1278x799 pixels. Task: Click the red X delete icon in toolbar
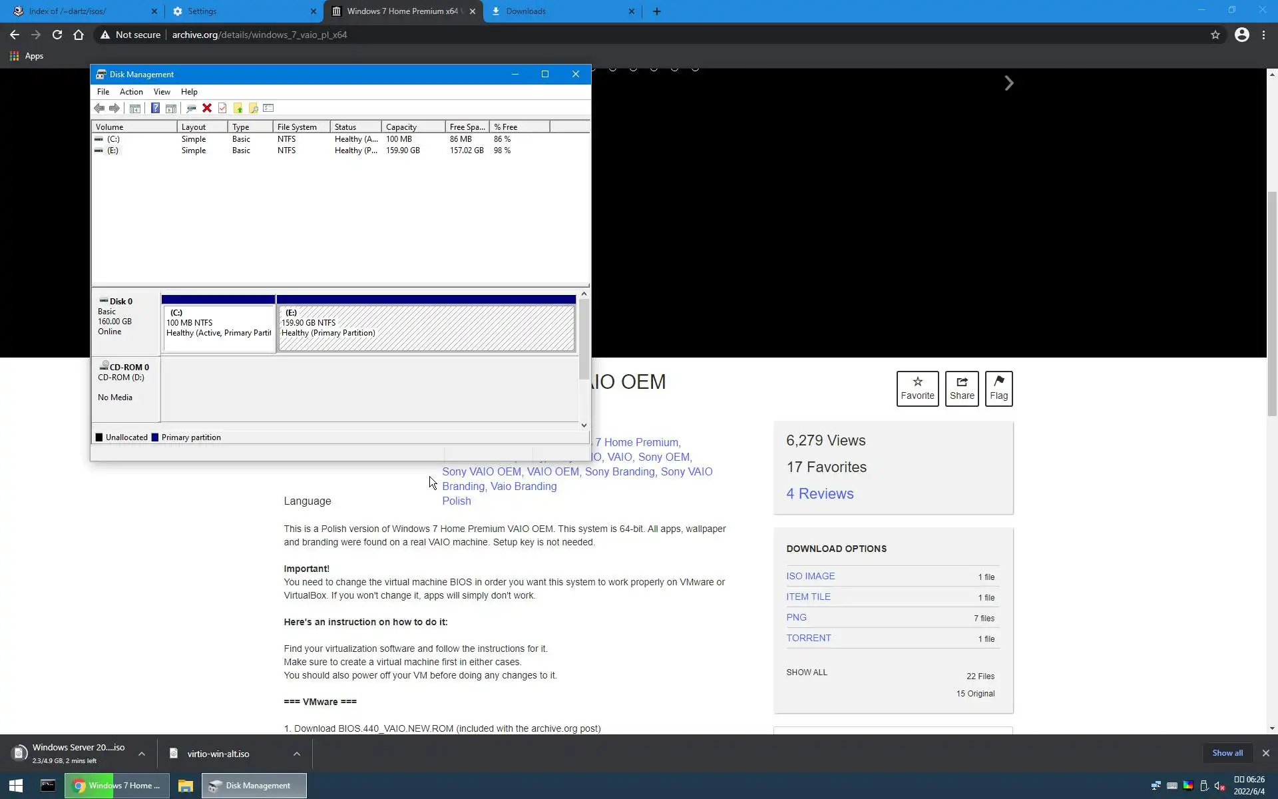pyautogui.click(x=207, y=109)
